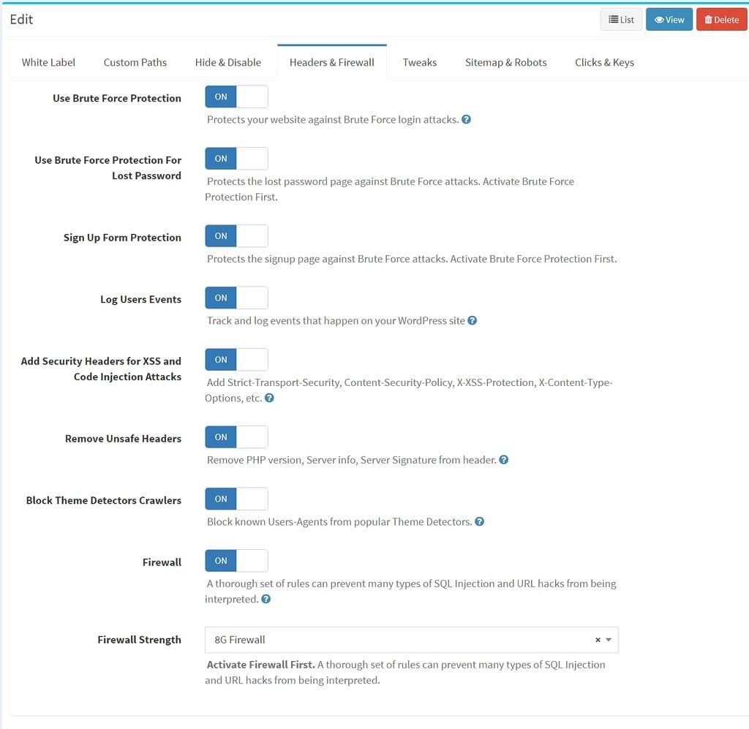Toggle the Firewall switch
Screen dimensions: 749x729
coord(236,561)
